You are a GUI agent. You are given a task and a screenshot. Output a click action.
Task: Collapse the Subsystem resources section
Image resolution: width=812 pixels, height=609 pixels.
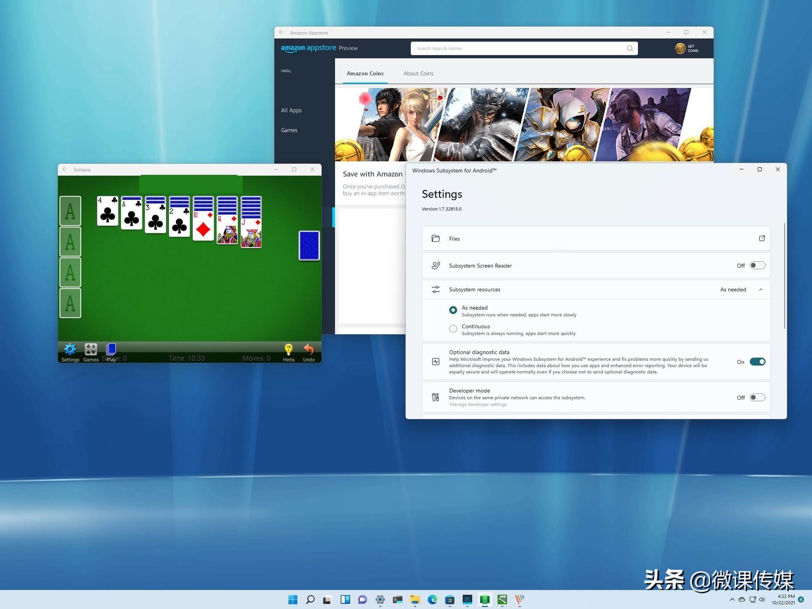pos(760,289)
